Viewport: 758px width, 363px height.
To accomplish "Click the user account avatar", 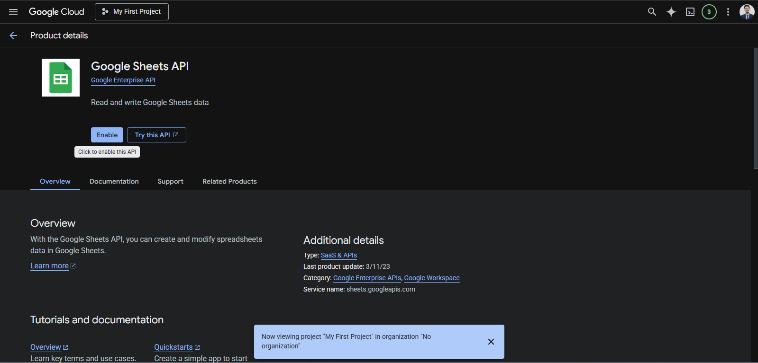I will (x=747, y=12).
